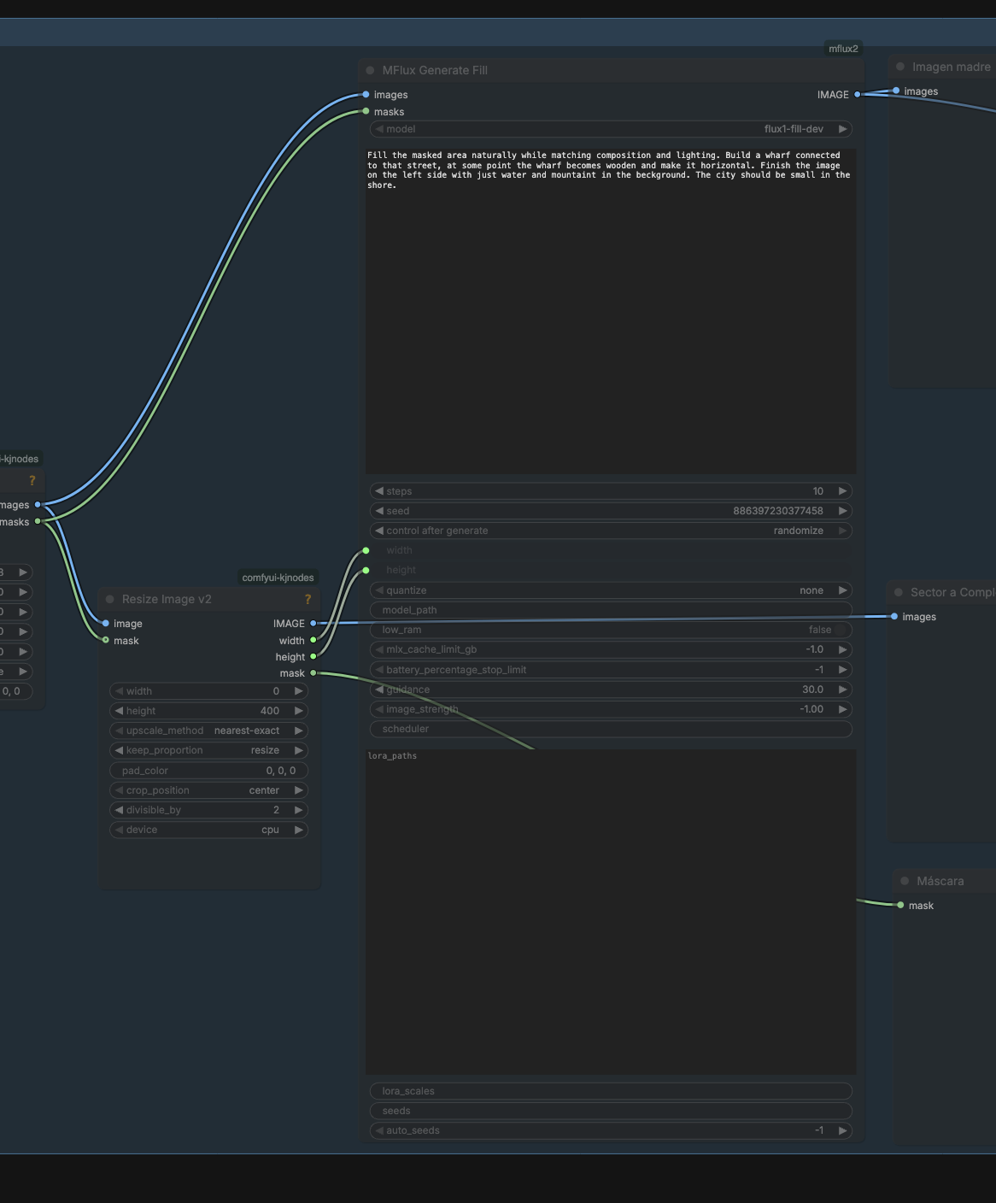Screen dimensions: 996x1203
Task: Decrease divisible_by value with left arrow
Action: click(119, 810)
